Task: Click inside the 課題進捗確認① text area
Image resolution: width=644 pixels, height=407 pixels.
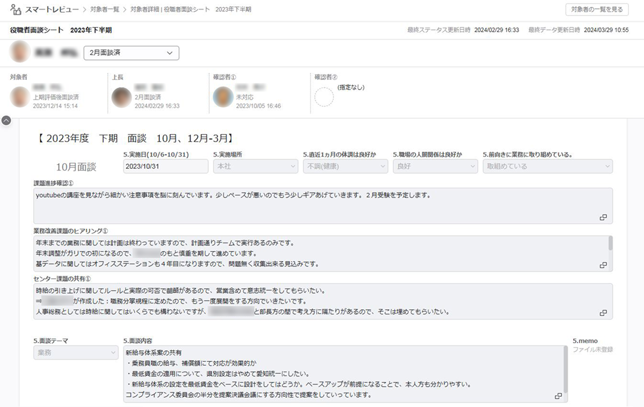Action: 317,205
